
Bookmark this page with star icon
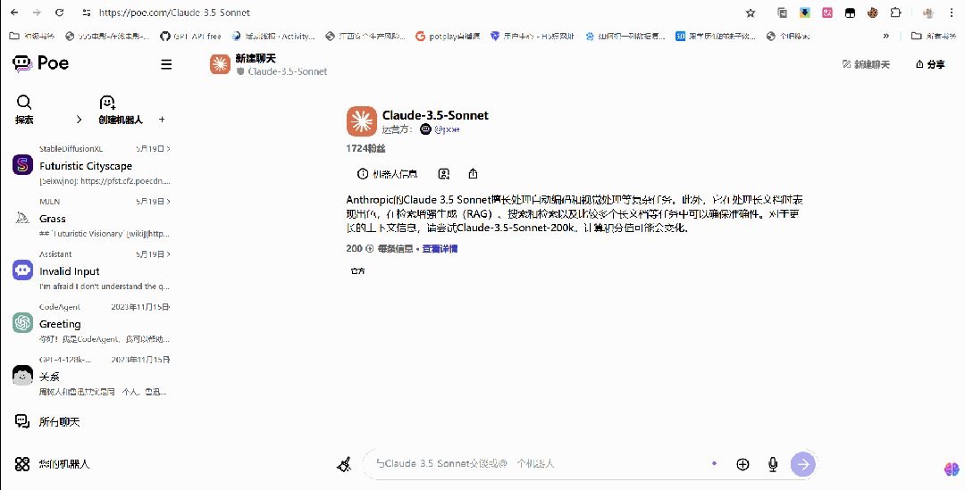point(751,12)
